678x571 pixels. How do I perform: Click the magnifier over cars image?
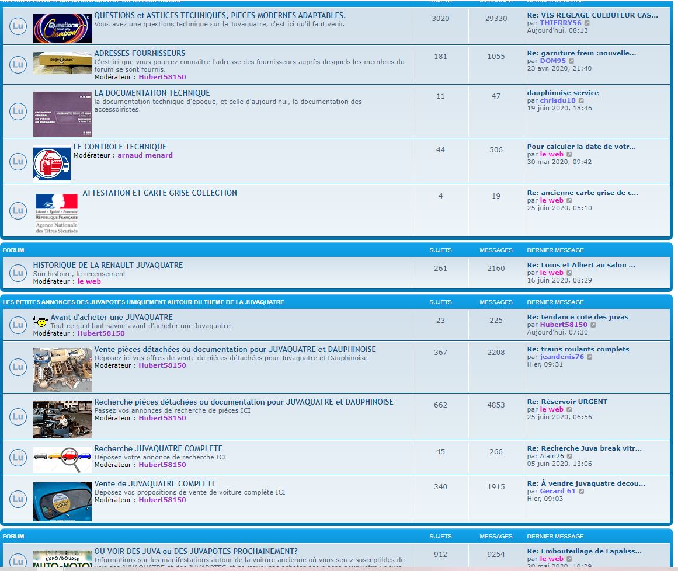pos(62,460)
